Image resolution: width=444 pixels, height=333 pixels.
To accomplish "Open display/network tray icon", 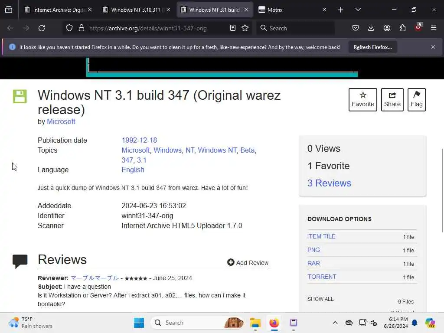I will click(362, 323).
